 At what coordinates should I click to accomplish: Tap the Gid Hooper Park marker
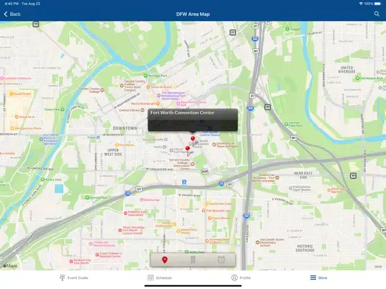(x=357, y=78)
